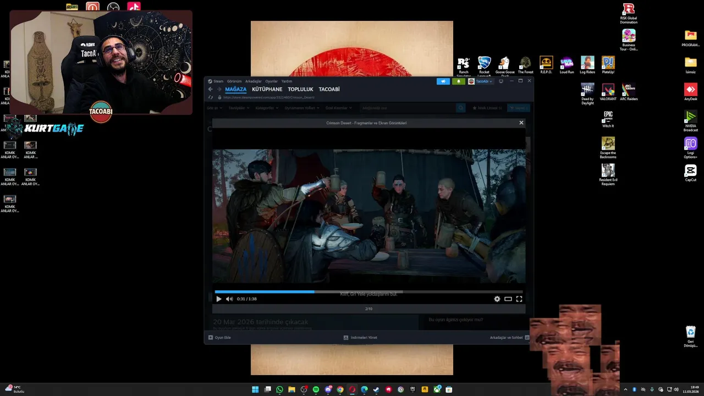Open the weather widget on the taskbar
The width and height of the screenshot is (704, 396).
pyautogui.click(x=14, y=389)
